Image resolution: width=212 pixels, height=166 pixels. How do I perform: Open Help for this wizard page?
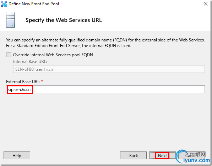[x=17, y=155]
